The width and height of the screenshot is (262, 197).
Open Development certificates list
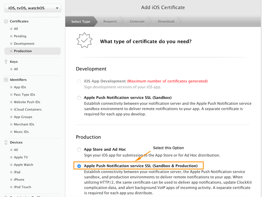(24, 44)
